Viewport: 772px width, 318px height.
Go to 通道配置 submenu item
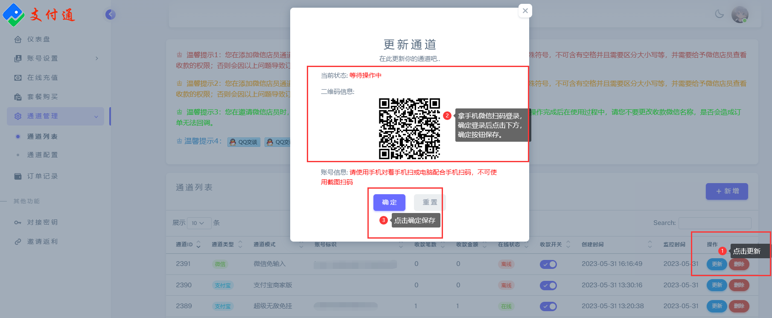(42, 155)
